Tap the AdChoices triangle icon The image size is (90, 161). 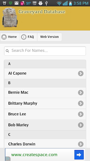(8, 159)
